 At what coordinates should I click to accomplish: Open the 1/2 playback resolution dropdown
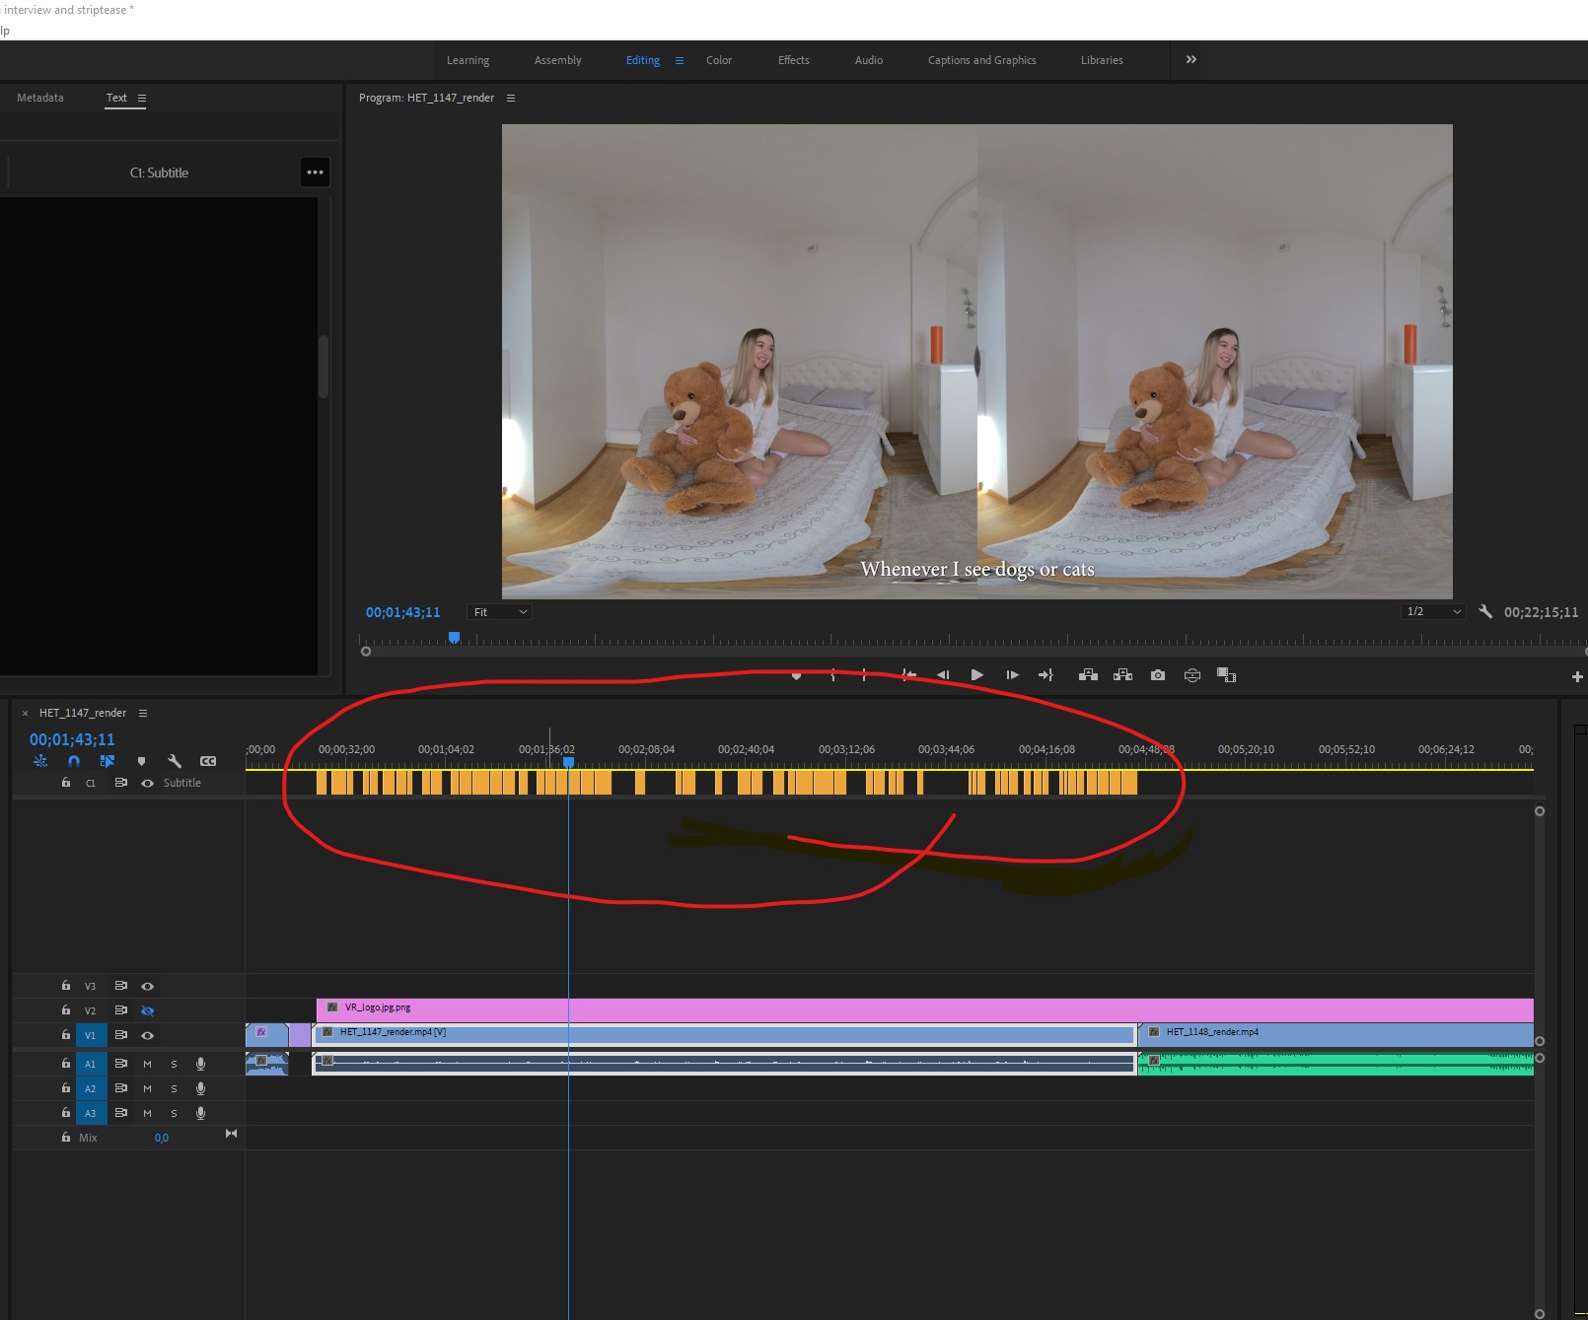point(1432,611)
